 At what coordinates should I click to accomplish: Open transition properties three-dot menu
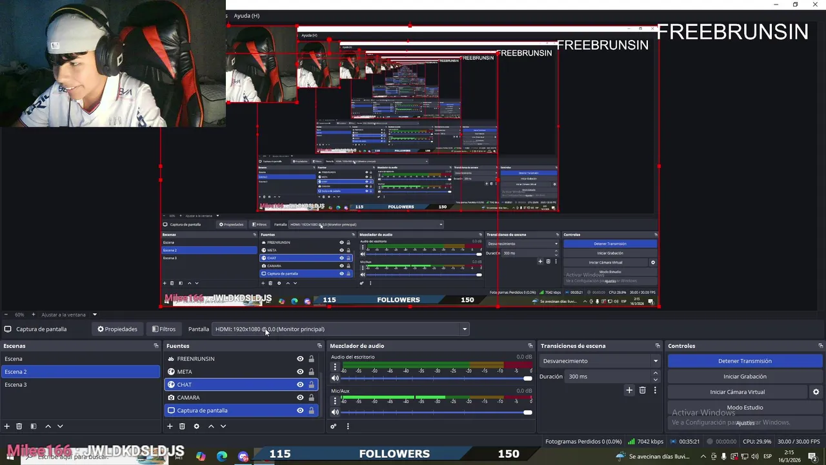tap(655, 390)
